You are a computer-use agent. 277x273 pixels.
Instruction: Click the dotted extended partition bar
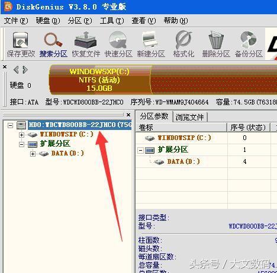214,80
